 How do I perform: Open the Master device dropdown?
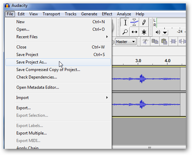coord(125,42)
